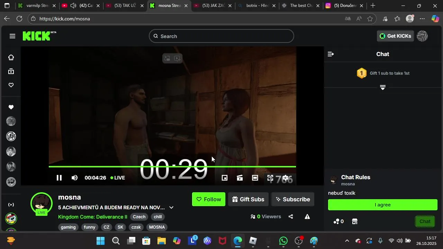This screenshot has width=443, height=249.
Task: Switch to (53) JAK ZAČ tab
Action: (x=214, y=6)
